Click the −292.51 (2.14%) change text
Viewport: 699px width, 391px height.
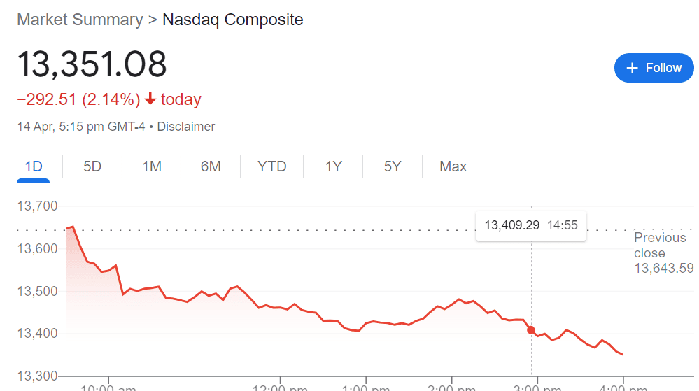[x=78, y=100]
